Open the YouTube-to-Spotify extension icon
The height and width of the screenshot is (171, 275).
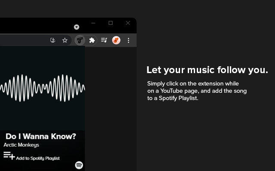click(x=80, y=40)
